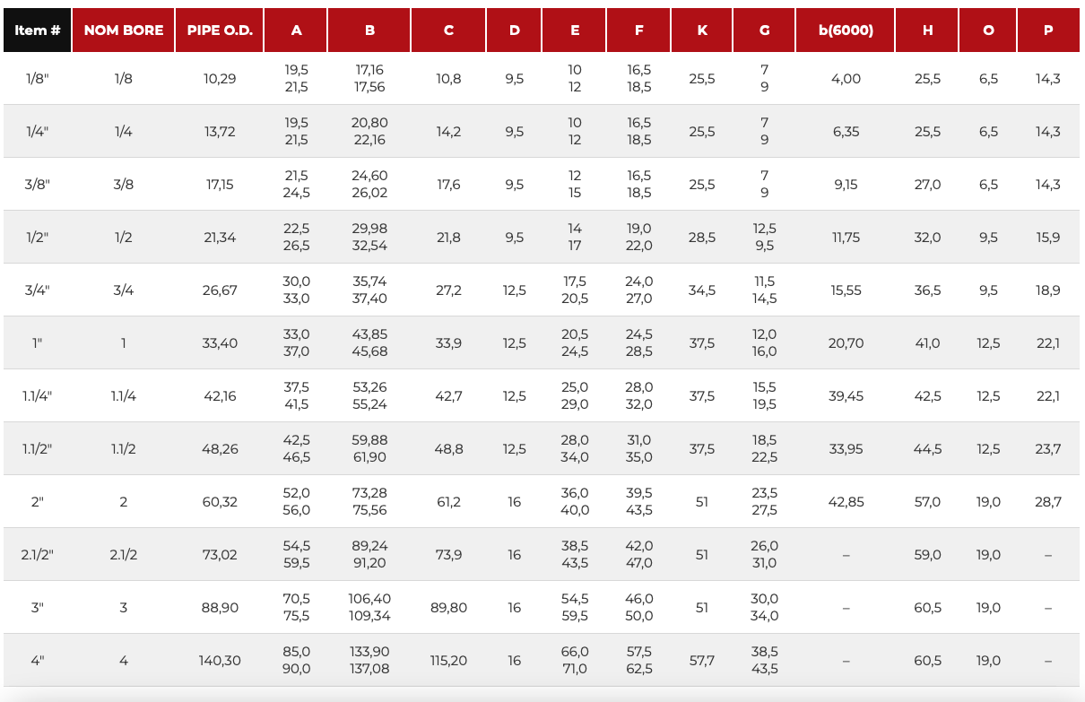This screenshot has height=702, width=1085.
Task: Select the 1.1/4" item row label
Action: click(x=38, y=396)
